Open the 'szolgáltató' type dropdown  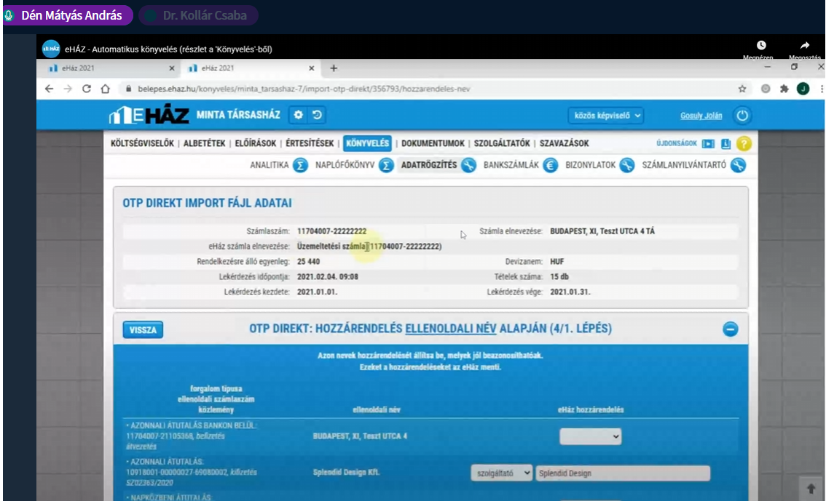pyautogui.click(x=502, y=473)
